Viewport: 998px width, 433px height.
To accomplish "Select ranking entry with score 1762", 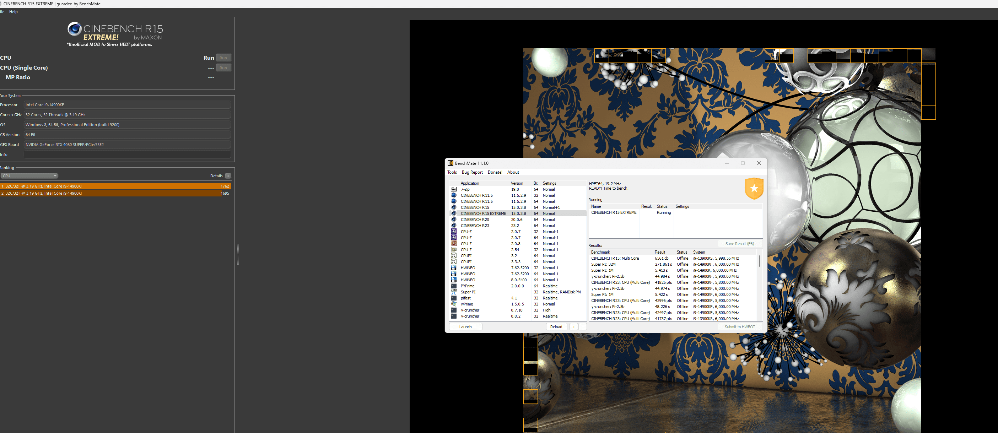I will tap(115, 186).
